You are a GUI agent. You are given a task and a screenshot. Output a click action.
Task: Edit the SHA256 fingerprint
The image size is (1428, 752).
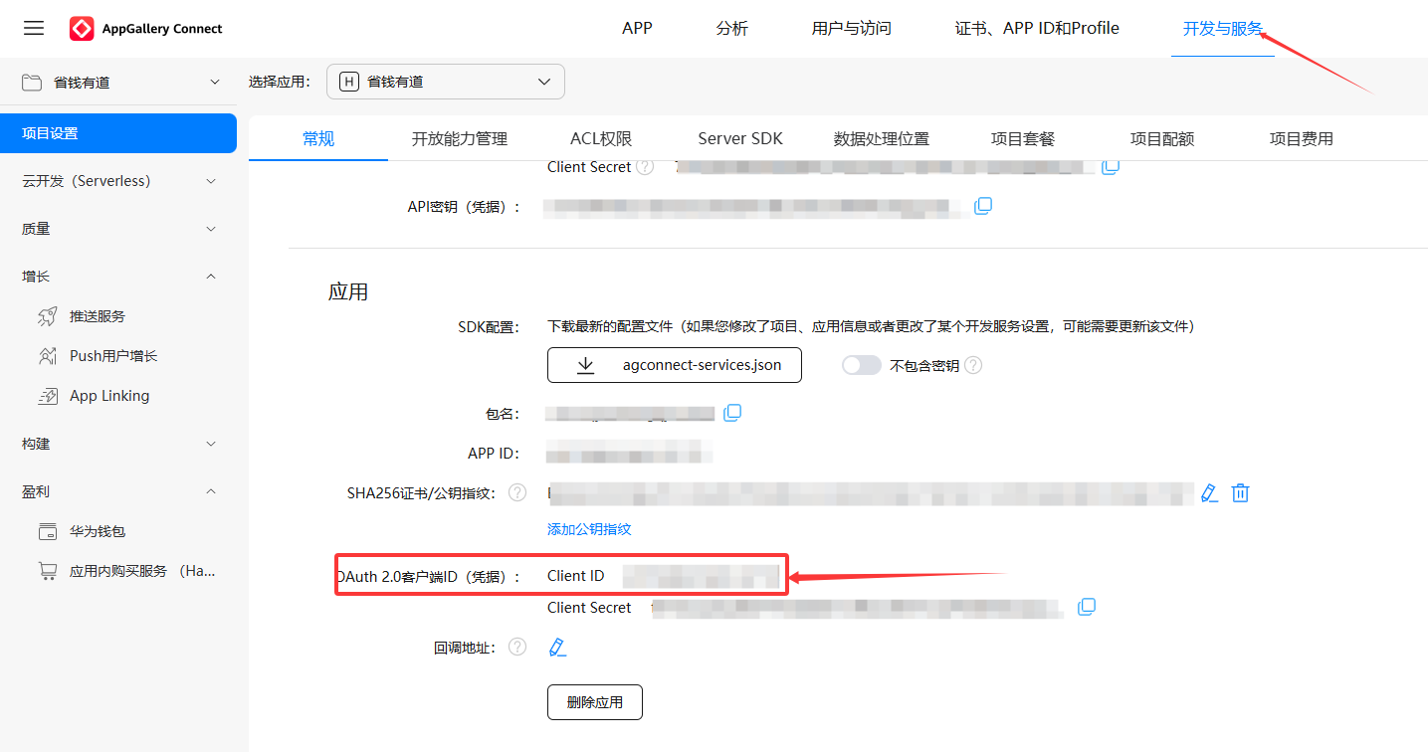tap(1209, 492)
